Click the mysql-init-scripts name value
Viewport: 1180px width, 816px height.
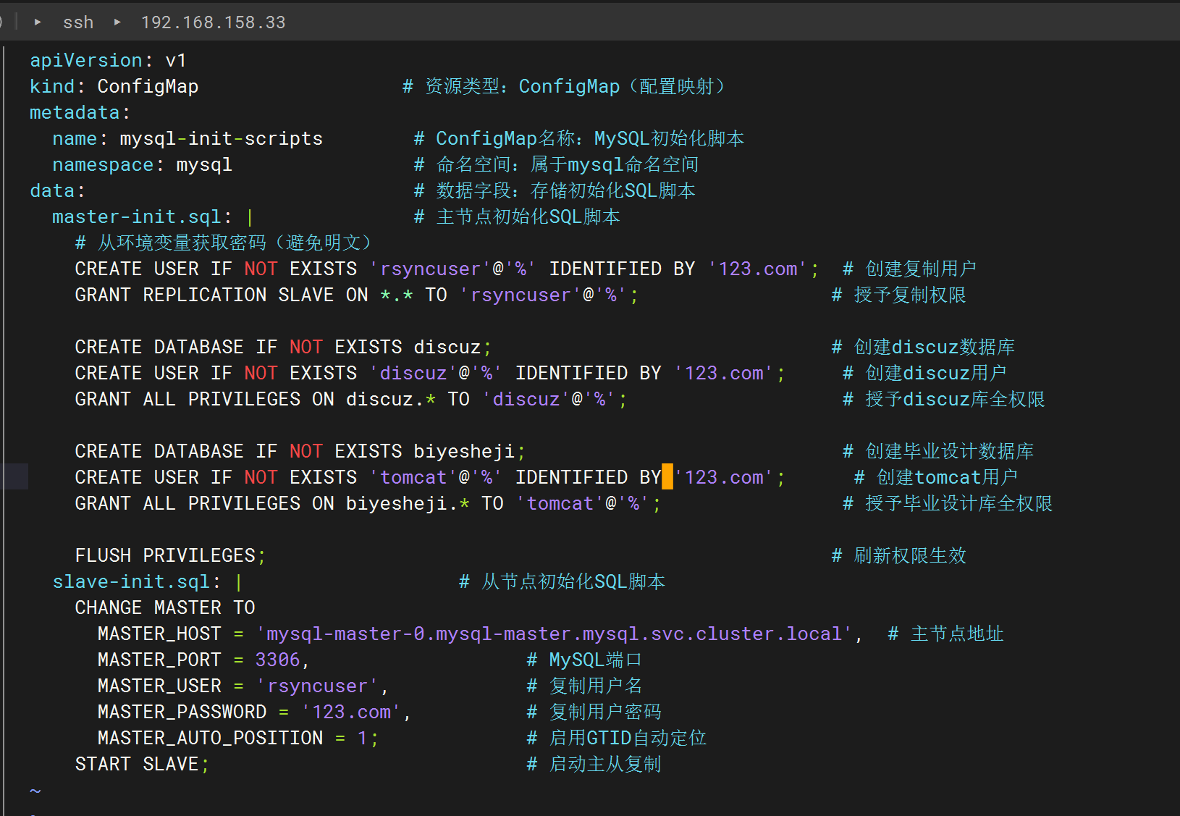pos(222,138)
